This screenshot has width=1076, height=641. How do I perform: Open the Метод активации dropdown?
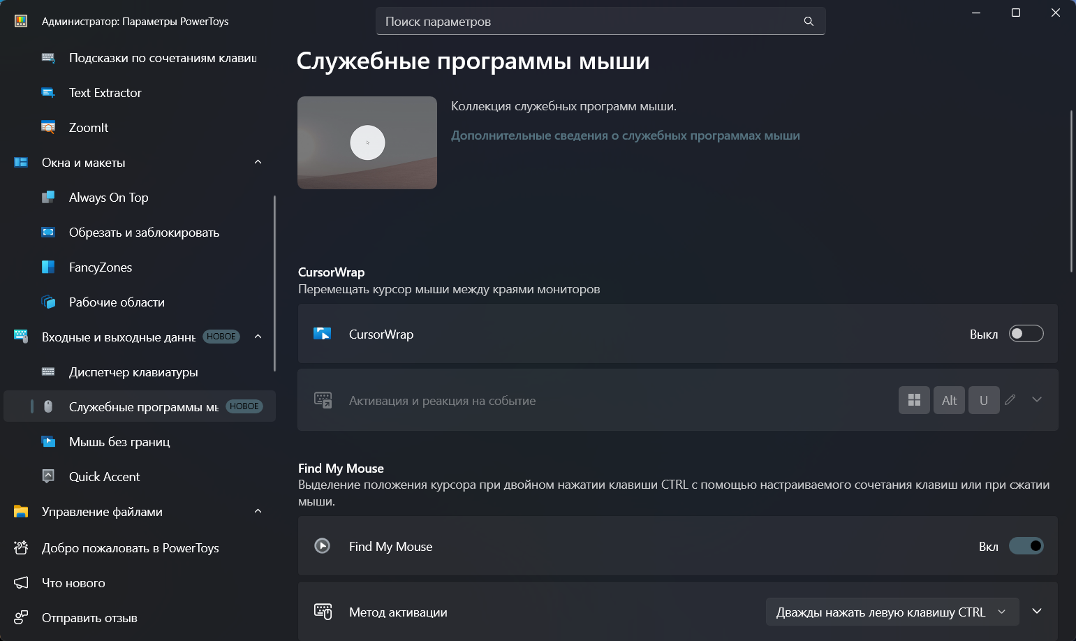(x=892, y=612)
